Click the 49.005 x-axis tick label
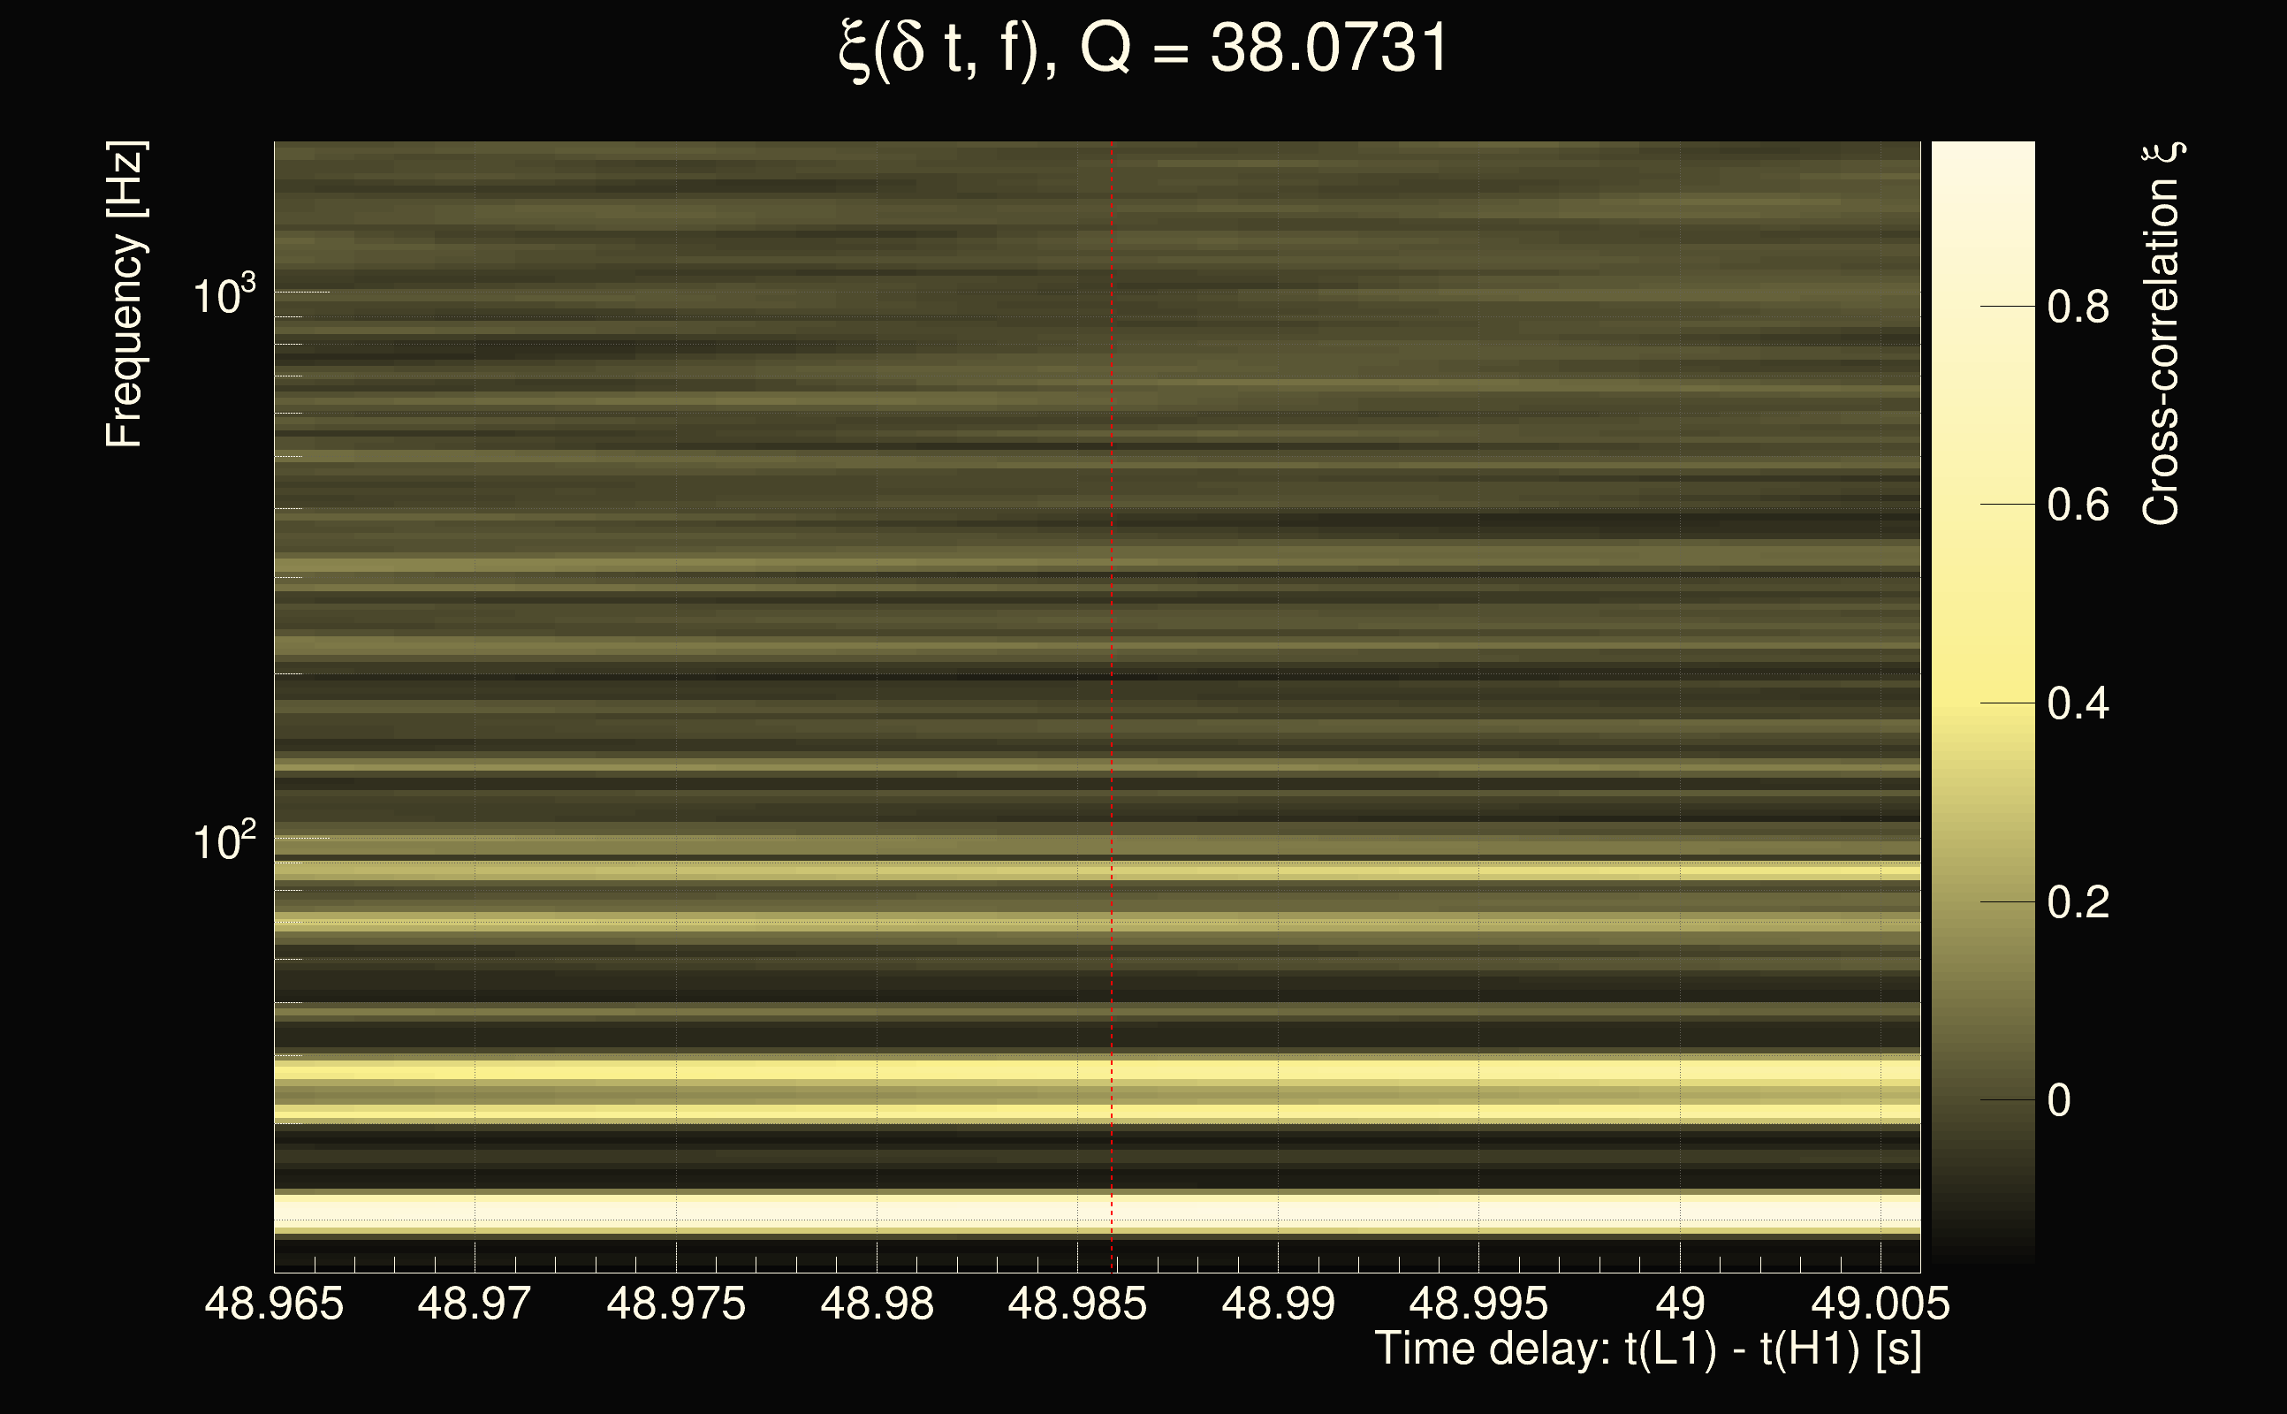Screen dimensions: 2287x1414 [1881, 1303]
